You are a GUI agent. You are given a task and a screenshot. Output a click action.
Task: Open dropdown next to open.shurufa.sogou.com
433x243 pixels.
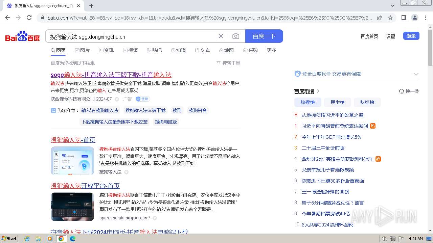point(155,218)
